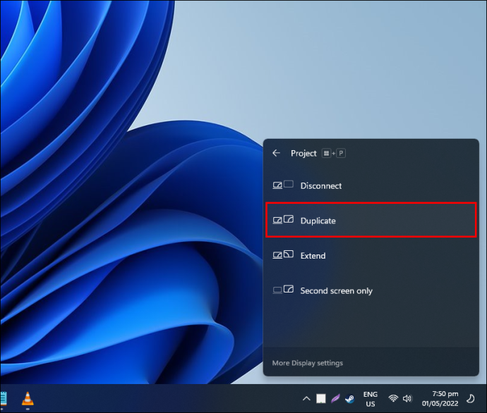487x413 pixels.
Task: Click the Project panel title text
Action: point(303,153)
